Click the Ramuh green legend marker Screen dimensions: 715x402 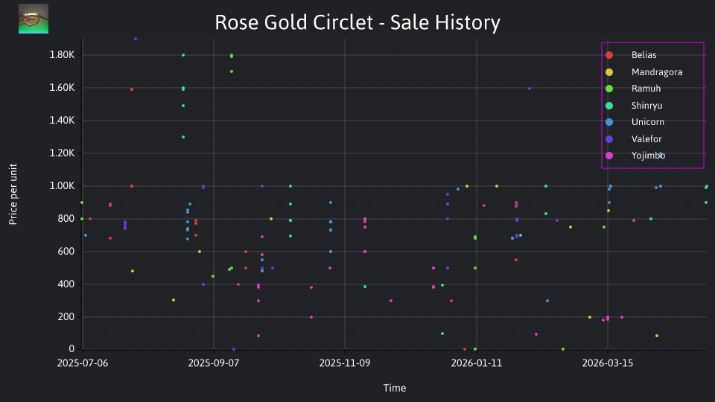tap(609, 89)
